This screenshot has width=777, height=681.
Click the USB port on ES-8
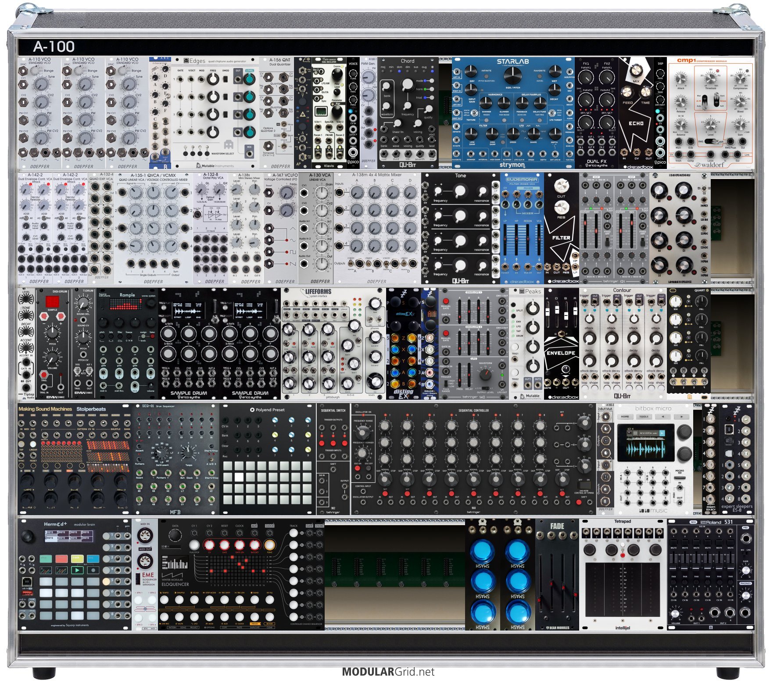pos(729,429)
